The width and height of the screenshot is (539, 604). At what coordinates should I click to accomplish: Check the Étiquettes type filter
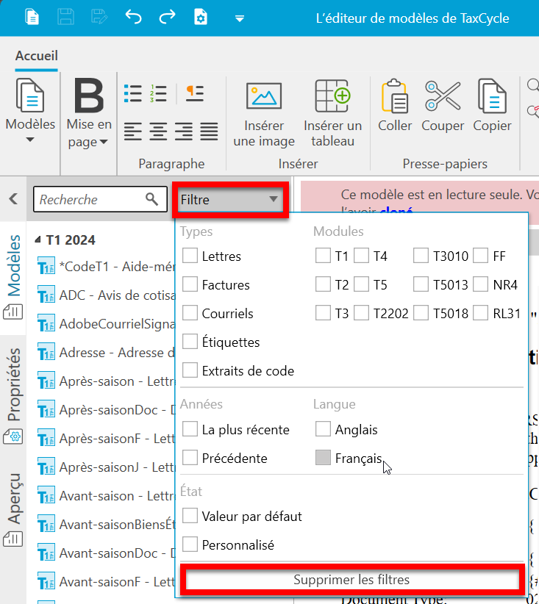click(190, 342)
